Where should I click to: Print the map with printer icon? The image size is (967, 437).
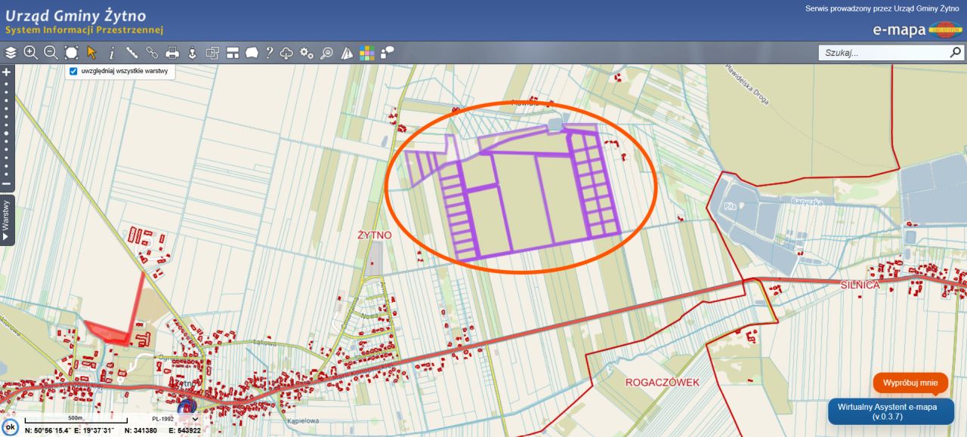pos(172,53)
